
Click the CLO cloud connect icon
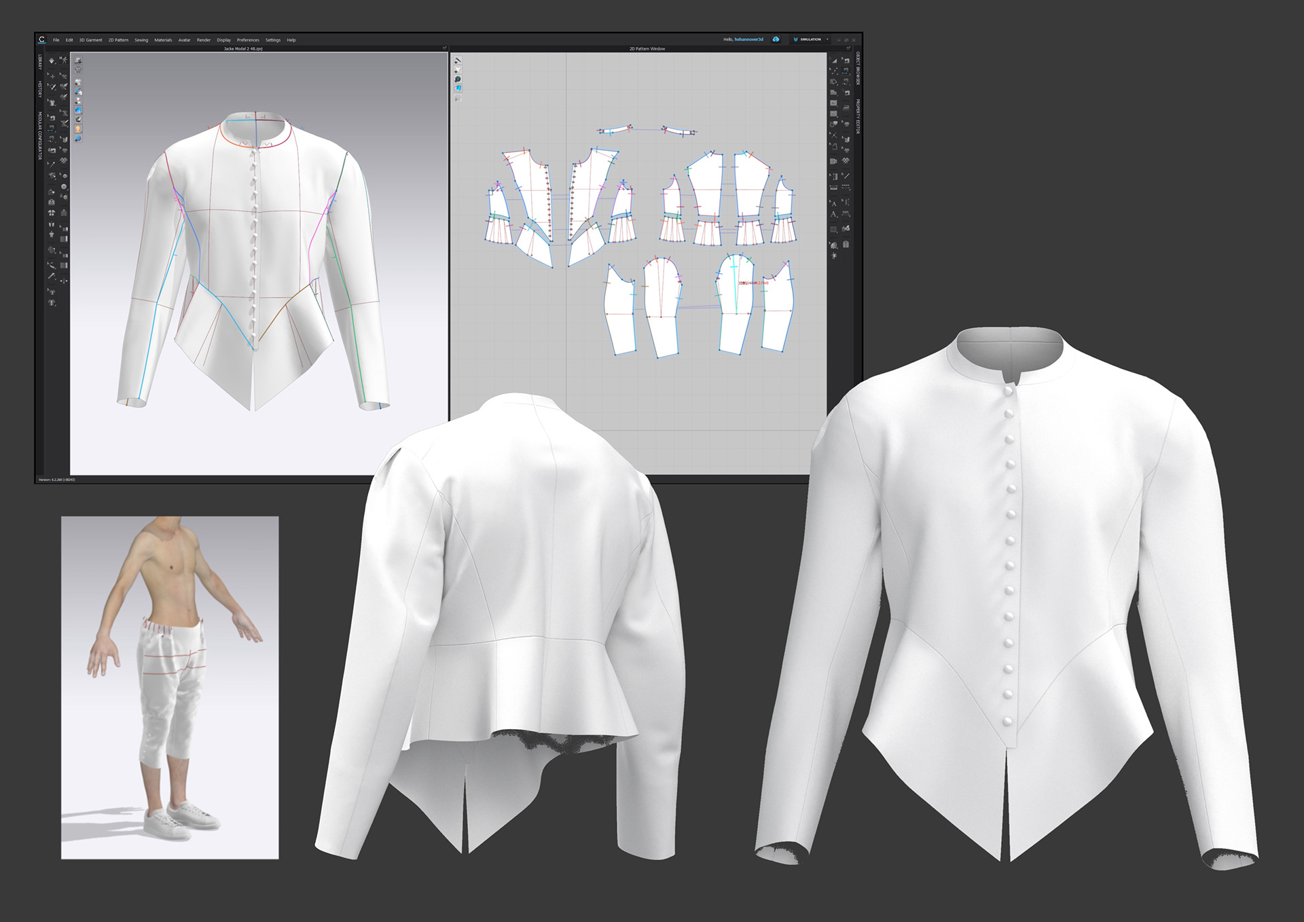776,39
